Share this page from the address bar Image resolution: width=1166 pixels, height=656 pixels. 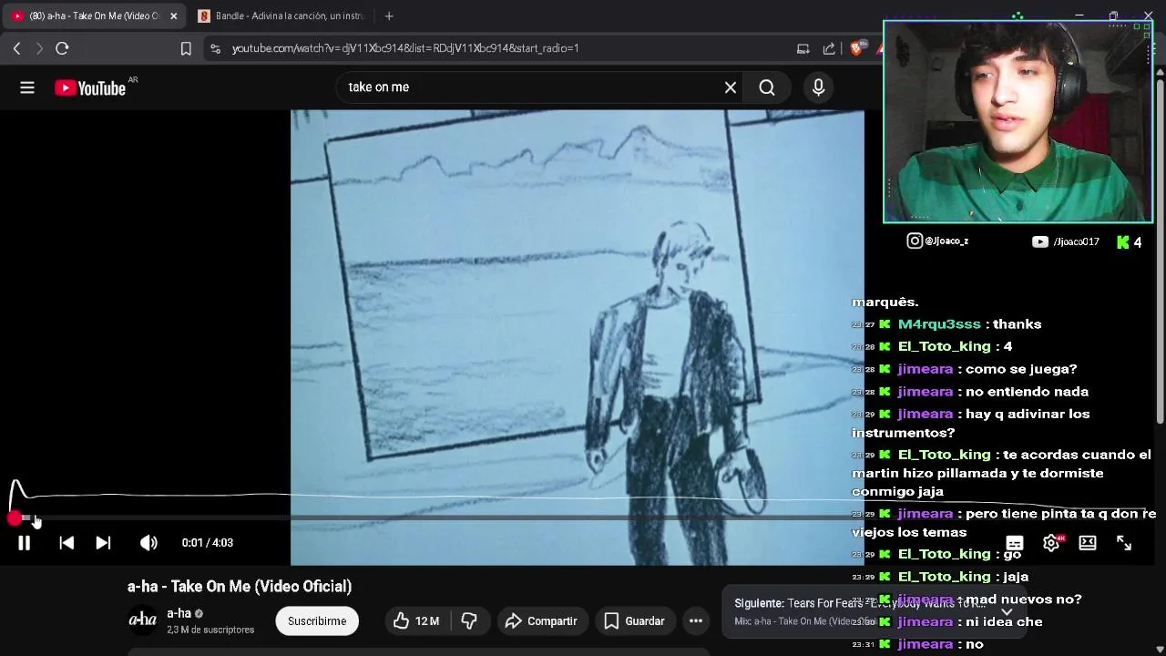pos(829,48)
